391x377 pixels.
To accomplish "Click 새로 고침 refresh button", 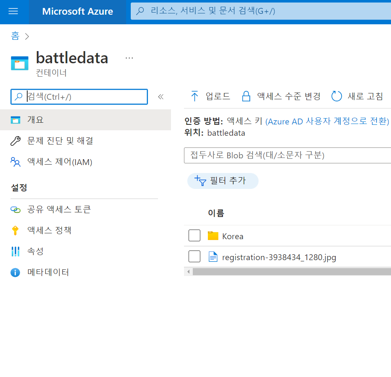I will 357,96.
